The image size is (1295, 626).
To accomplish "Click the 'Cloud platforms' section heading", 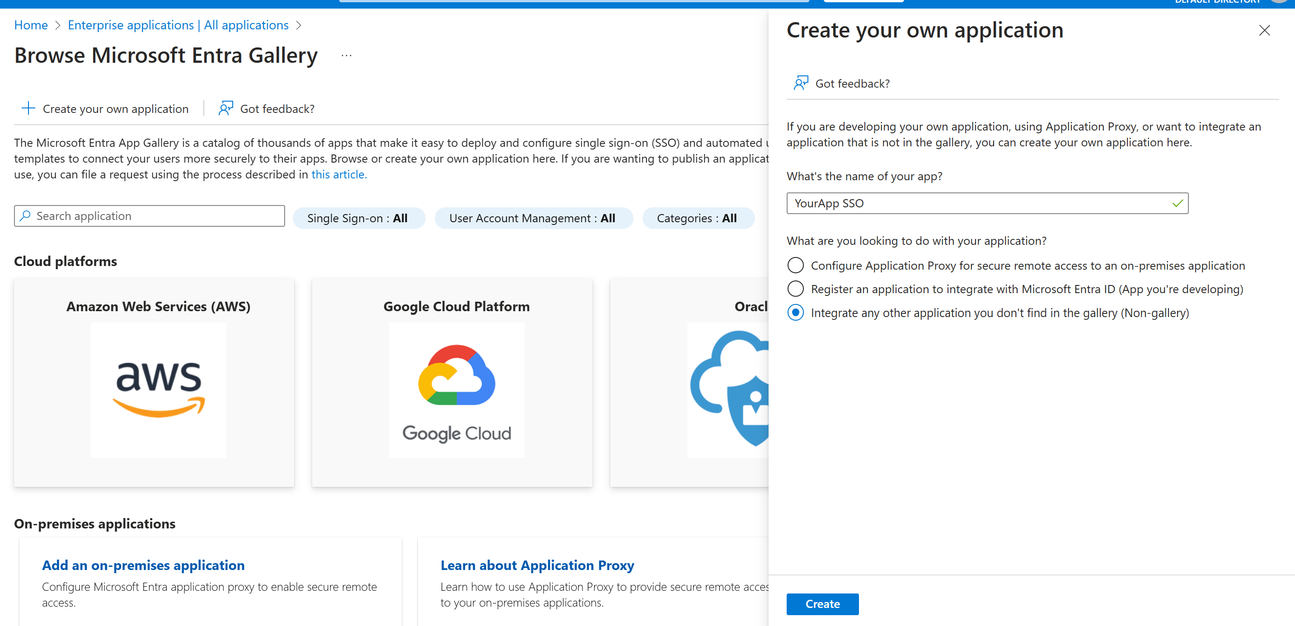I will pos(66,261).
